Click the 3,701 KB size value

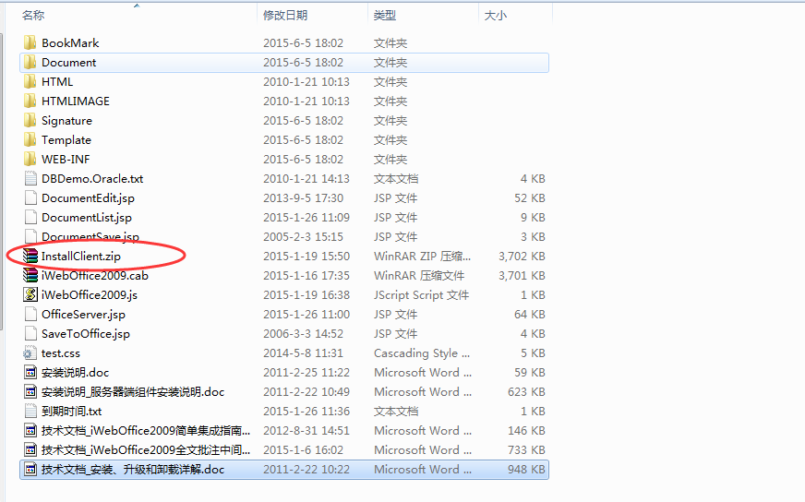click(x=522, y=276)
